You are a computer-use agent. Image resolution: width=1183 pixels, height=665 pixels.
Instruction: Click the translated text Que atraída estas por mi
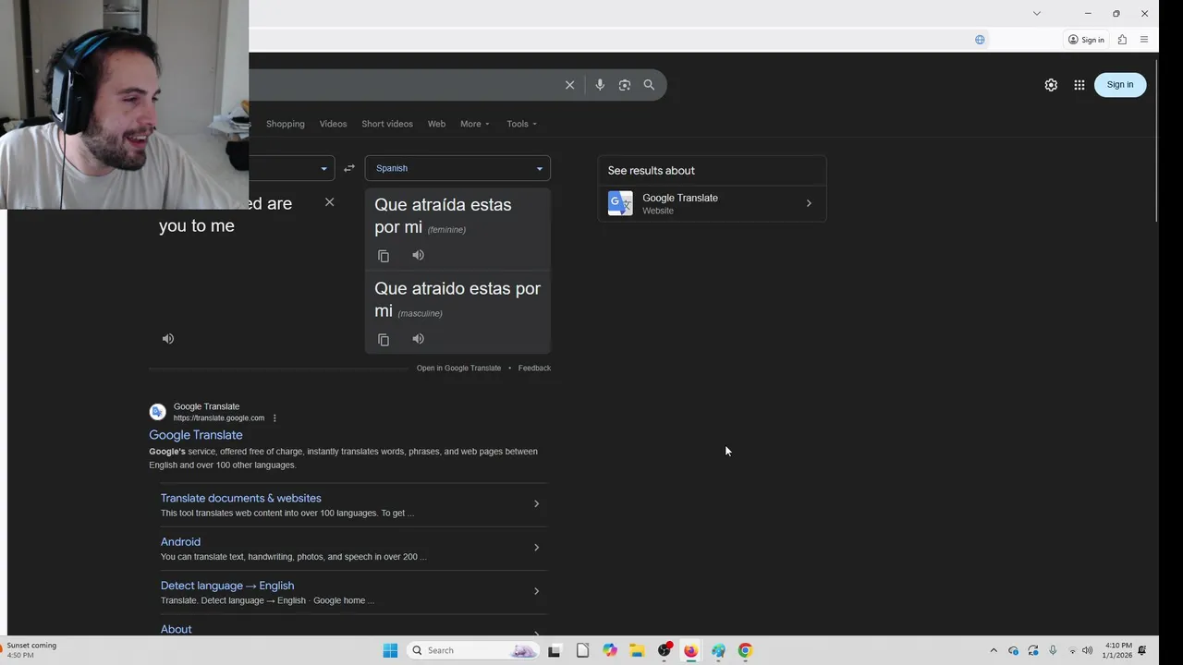coord(443,215)
